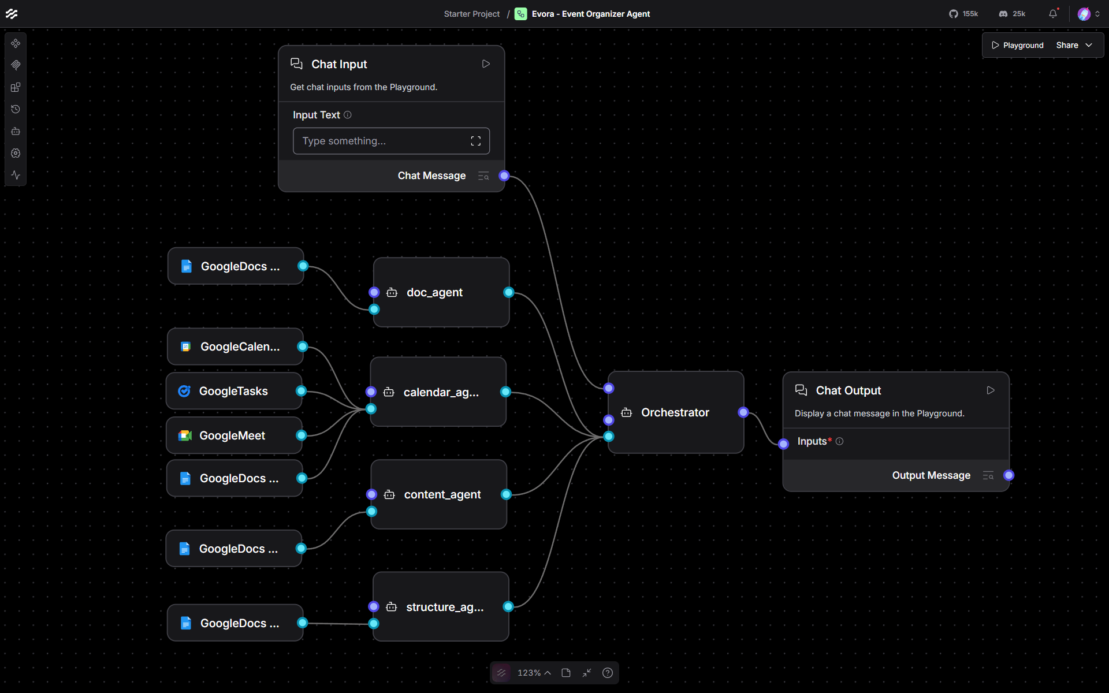Open the bundles grid-plus icon in sidebar
Viewport: 1109px width, 693px height.
[16, 87]
